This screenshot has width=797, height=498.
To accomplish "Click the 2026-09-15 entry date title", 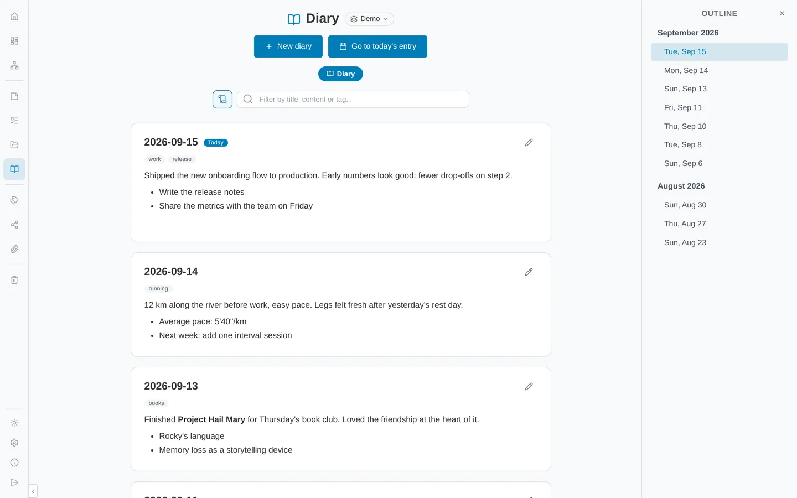I will (171, 142).
